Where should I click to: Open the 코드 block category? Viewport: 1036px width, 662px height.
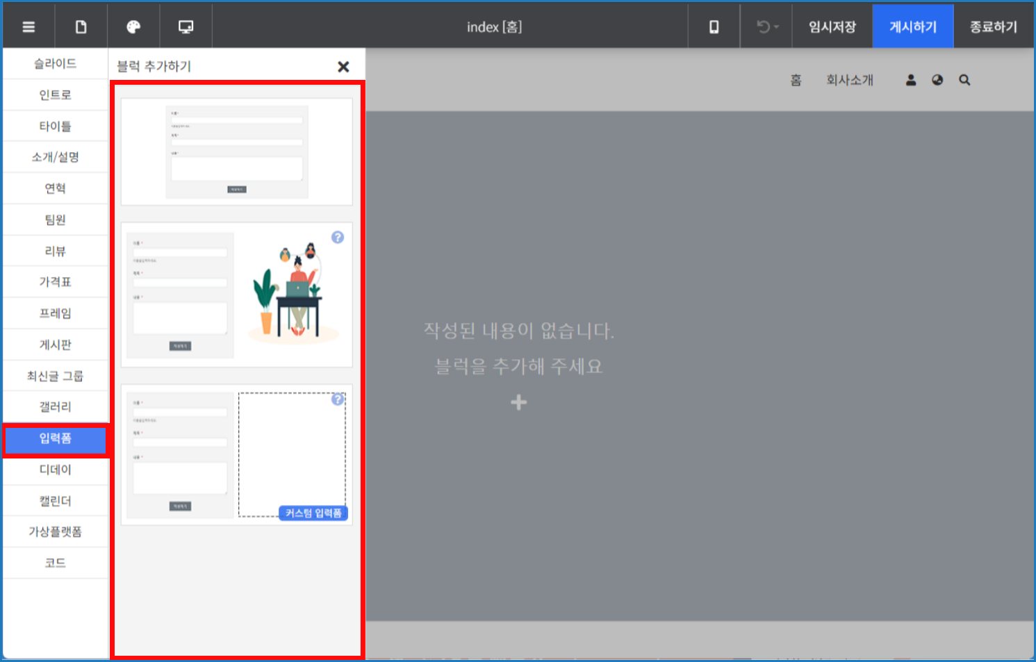click(56, 563)
